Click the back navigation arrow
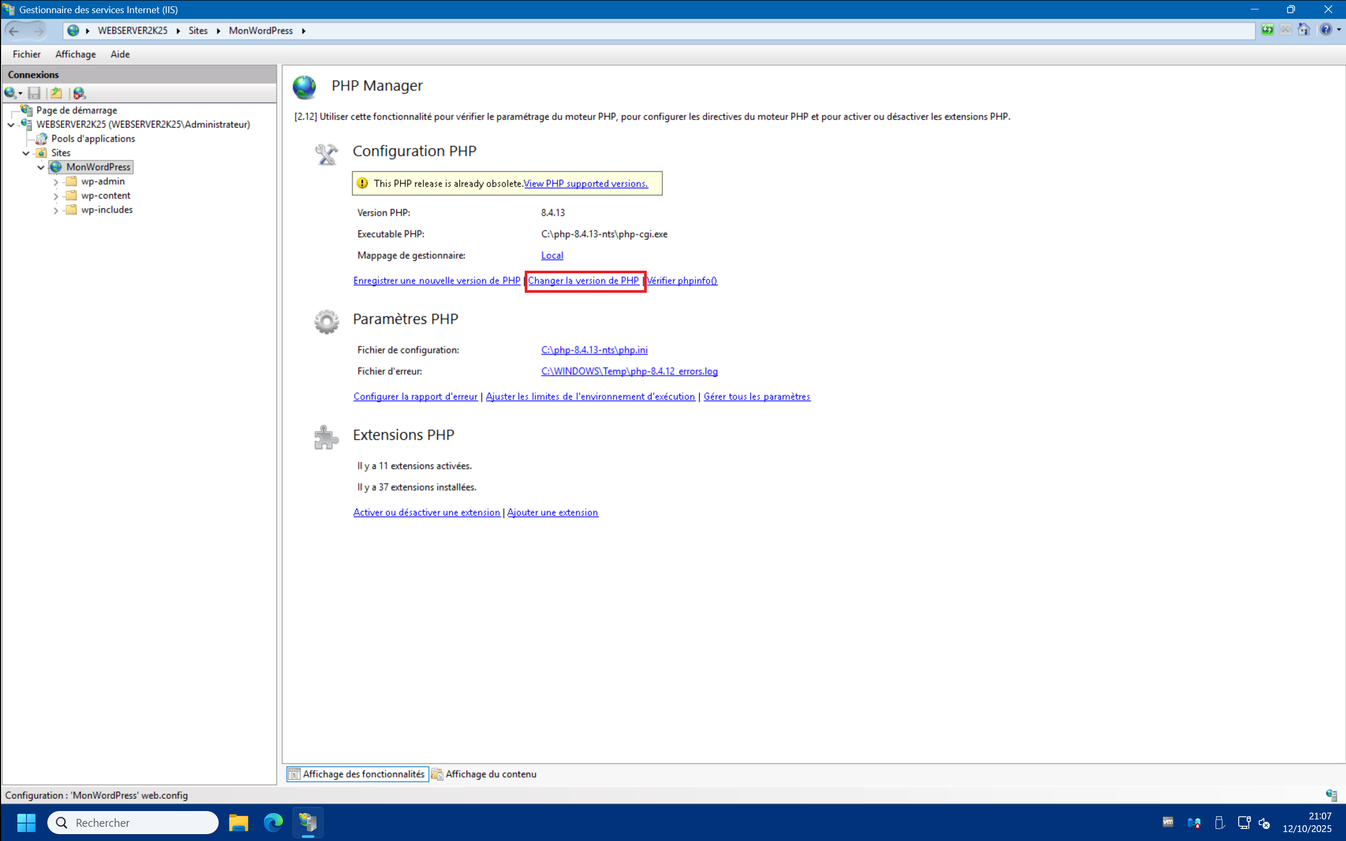This screenshot has width=1346, height=841. point(14,31)
